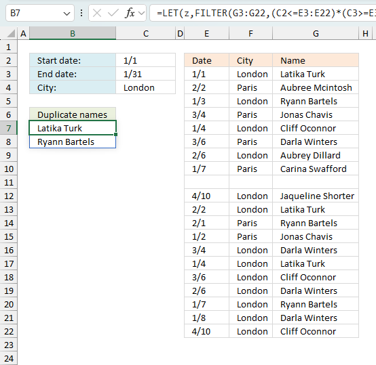
Task: Click the 'Start date:' label cell
Action: (x=73, y=60)
